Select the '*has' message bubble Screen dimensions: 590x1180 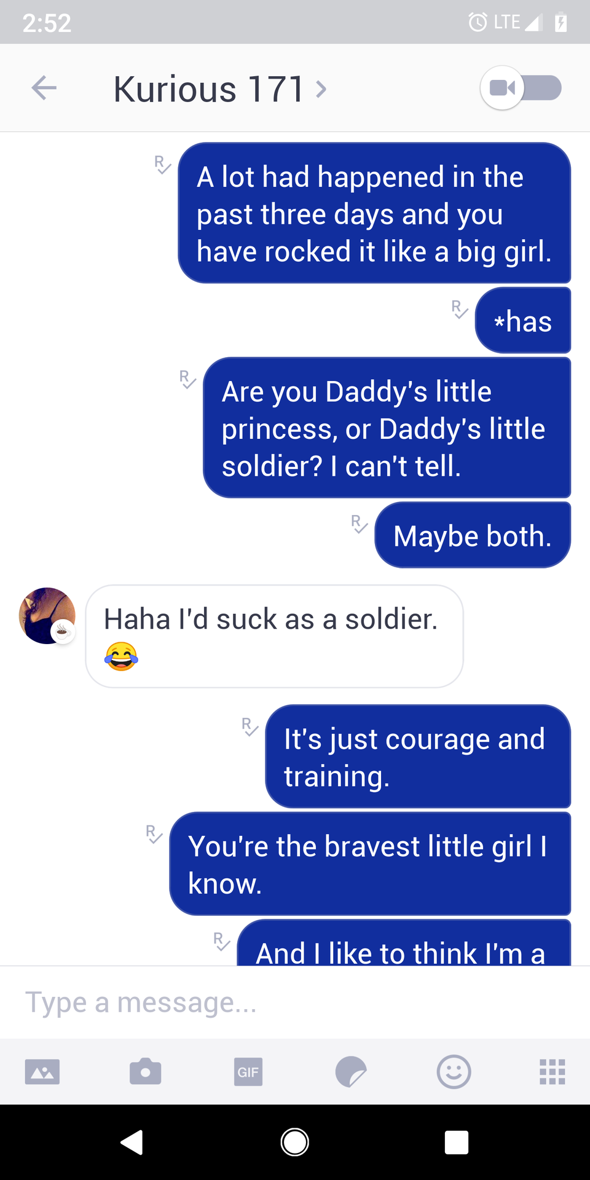523,320
